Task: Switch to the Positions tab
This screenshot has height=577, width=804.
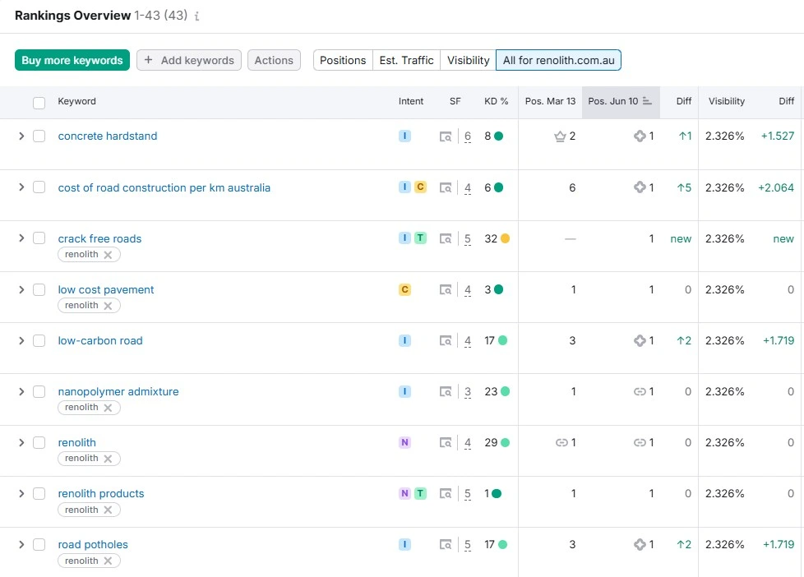Action: (x=343, y=60)
